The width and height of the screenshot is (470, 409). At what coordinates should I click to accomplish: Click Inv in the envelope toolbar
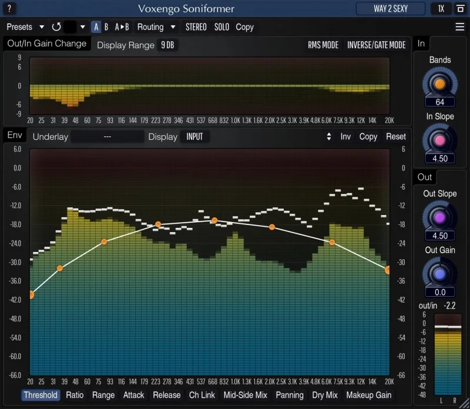tap(345, 136)
